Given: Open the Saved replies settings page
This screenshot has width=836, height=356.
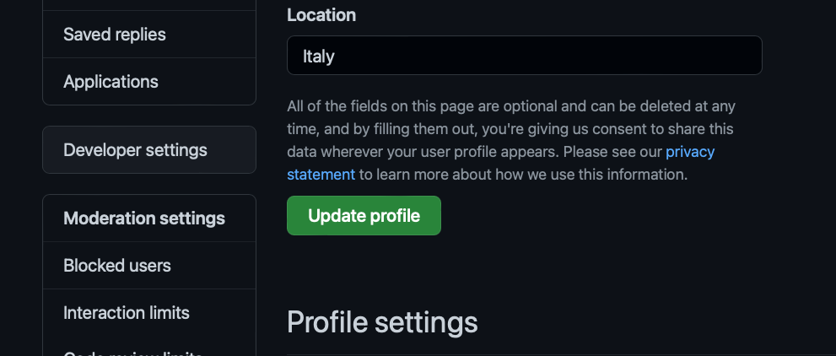Looking at the screenshot, I should [x=115, y=35].
